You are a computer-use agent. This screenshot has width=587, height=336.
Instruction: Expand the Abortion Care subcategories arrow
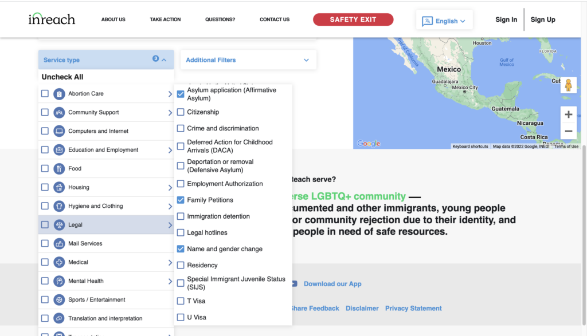coord(170,94)
